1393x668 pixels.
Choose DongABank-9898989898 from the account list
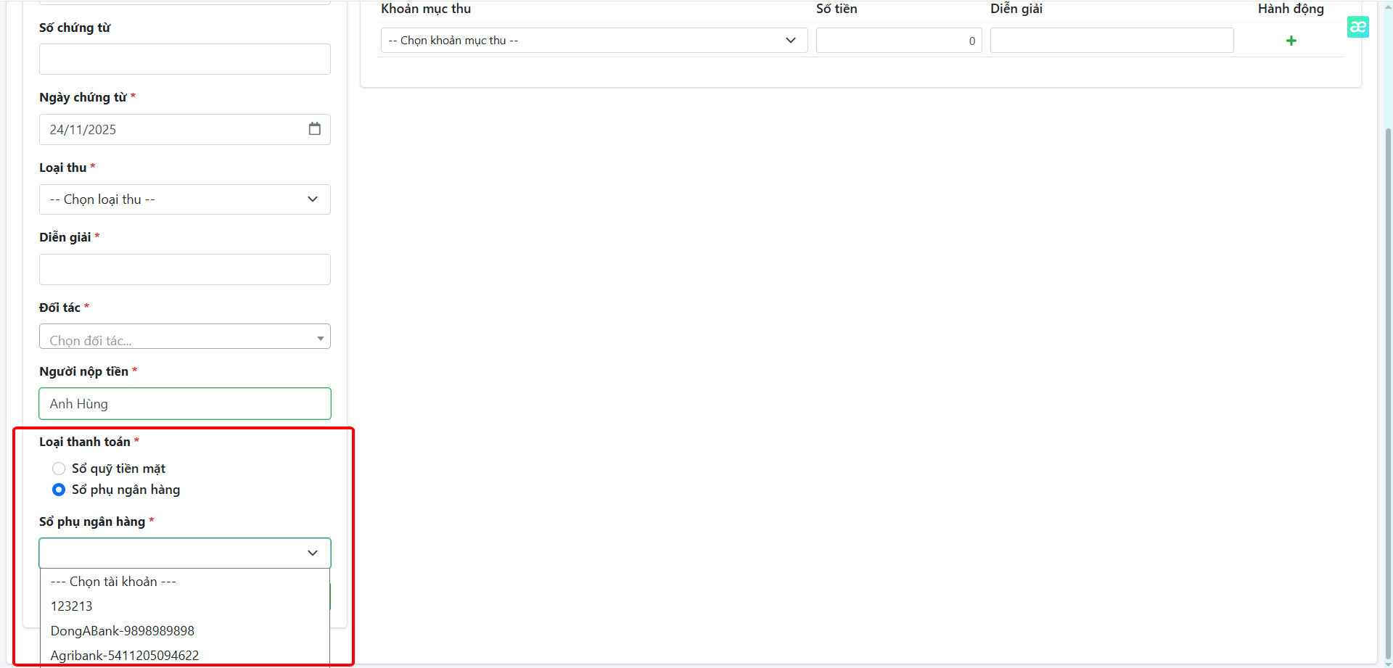pos(123,631)
